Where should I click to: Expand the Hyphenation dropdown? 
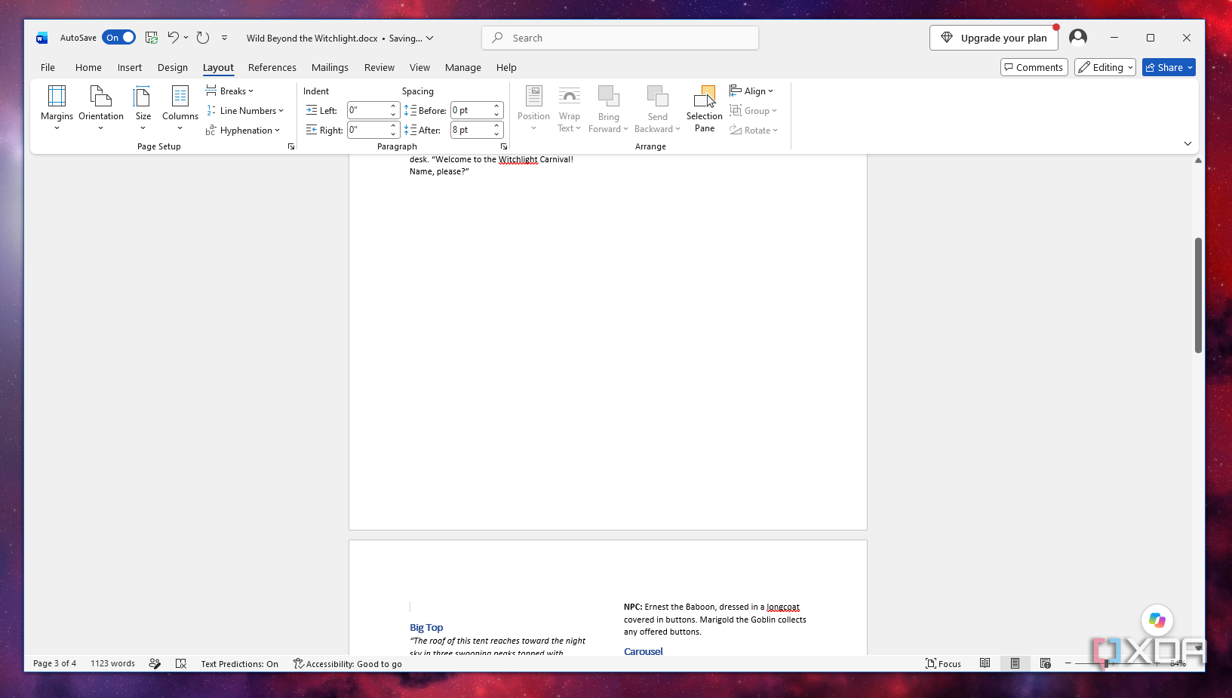(243, 131)
